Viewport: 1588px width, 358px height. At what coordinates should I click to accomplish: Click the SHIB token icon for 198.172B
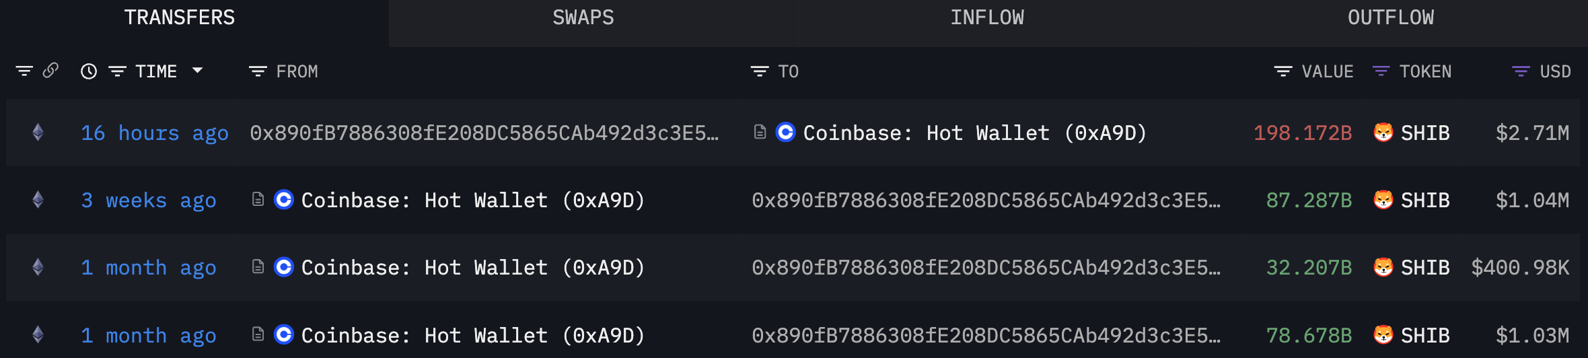click(1383, 133)
